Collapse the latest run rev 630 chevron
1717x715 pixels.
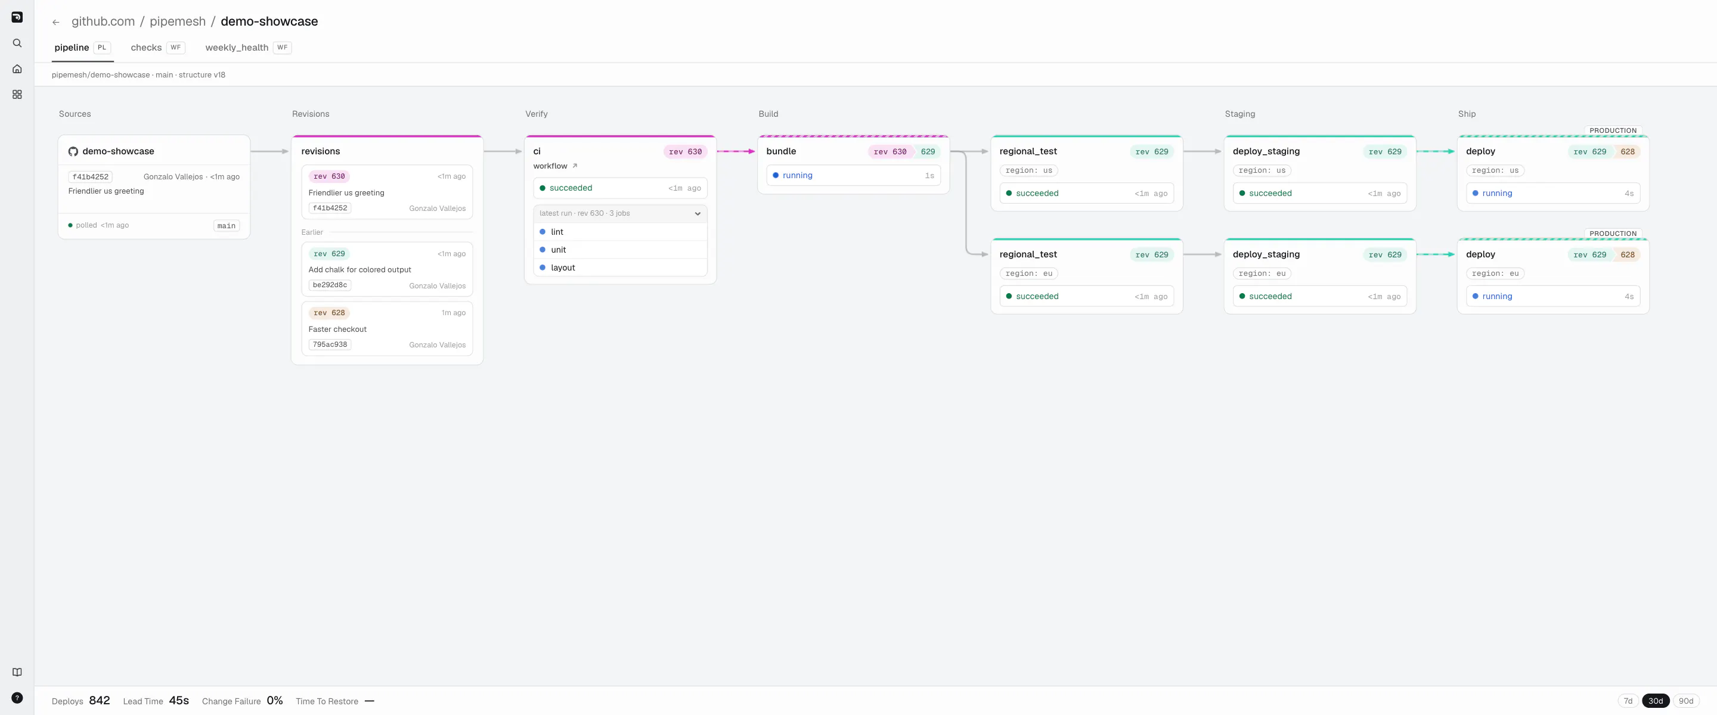point(697,214)
